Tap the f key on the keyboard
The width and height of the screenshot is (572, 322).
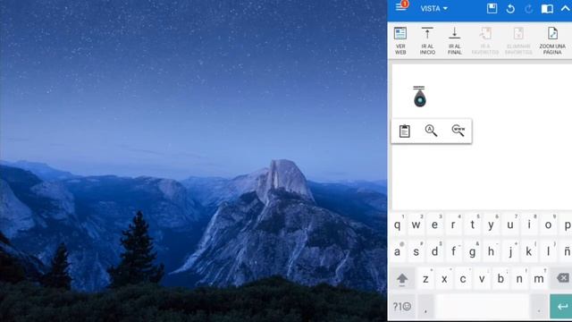(x=453, y=251)
